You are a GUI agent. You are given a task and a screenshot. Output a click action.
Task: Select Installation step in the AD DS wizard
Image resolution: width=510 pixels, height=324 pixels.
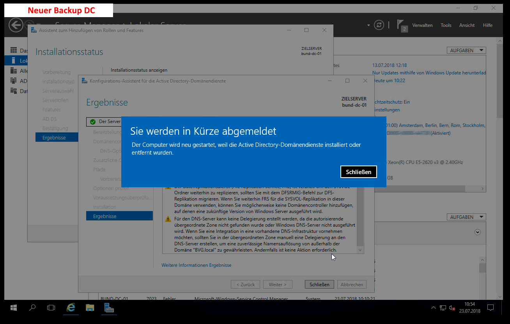[104, 207]
